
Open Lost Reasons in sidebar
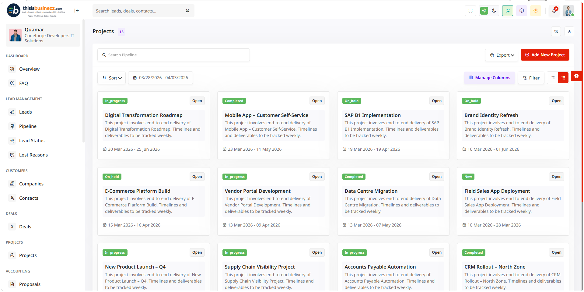click(33, 155)
